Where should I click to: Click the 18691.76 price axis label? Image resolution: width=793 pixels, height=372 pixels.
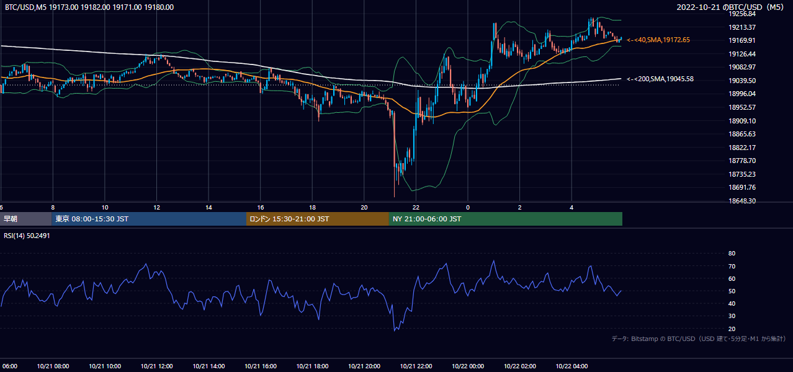741,187
